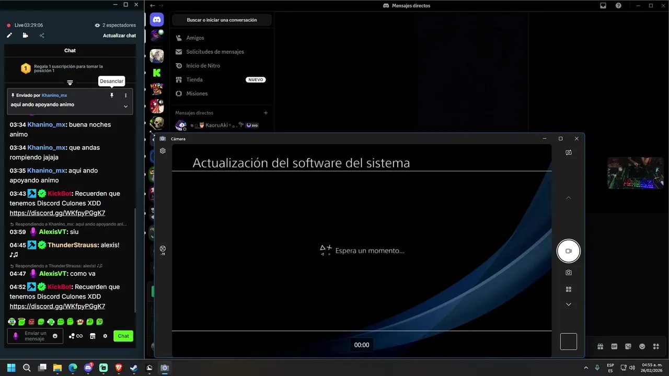Screen dimensions: 669x376
Task: Click the Khanino_mx name in the pinned message
Action: 54,96
